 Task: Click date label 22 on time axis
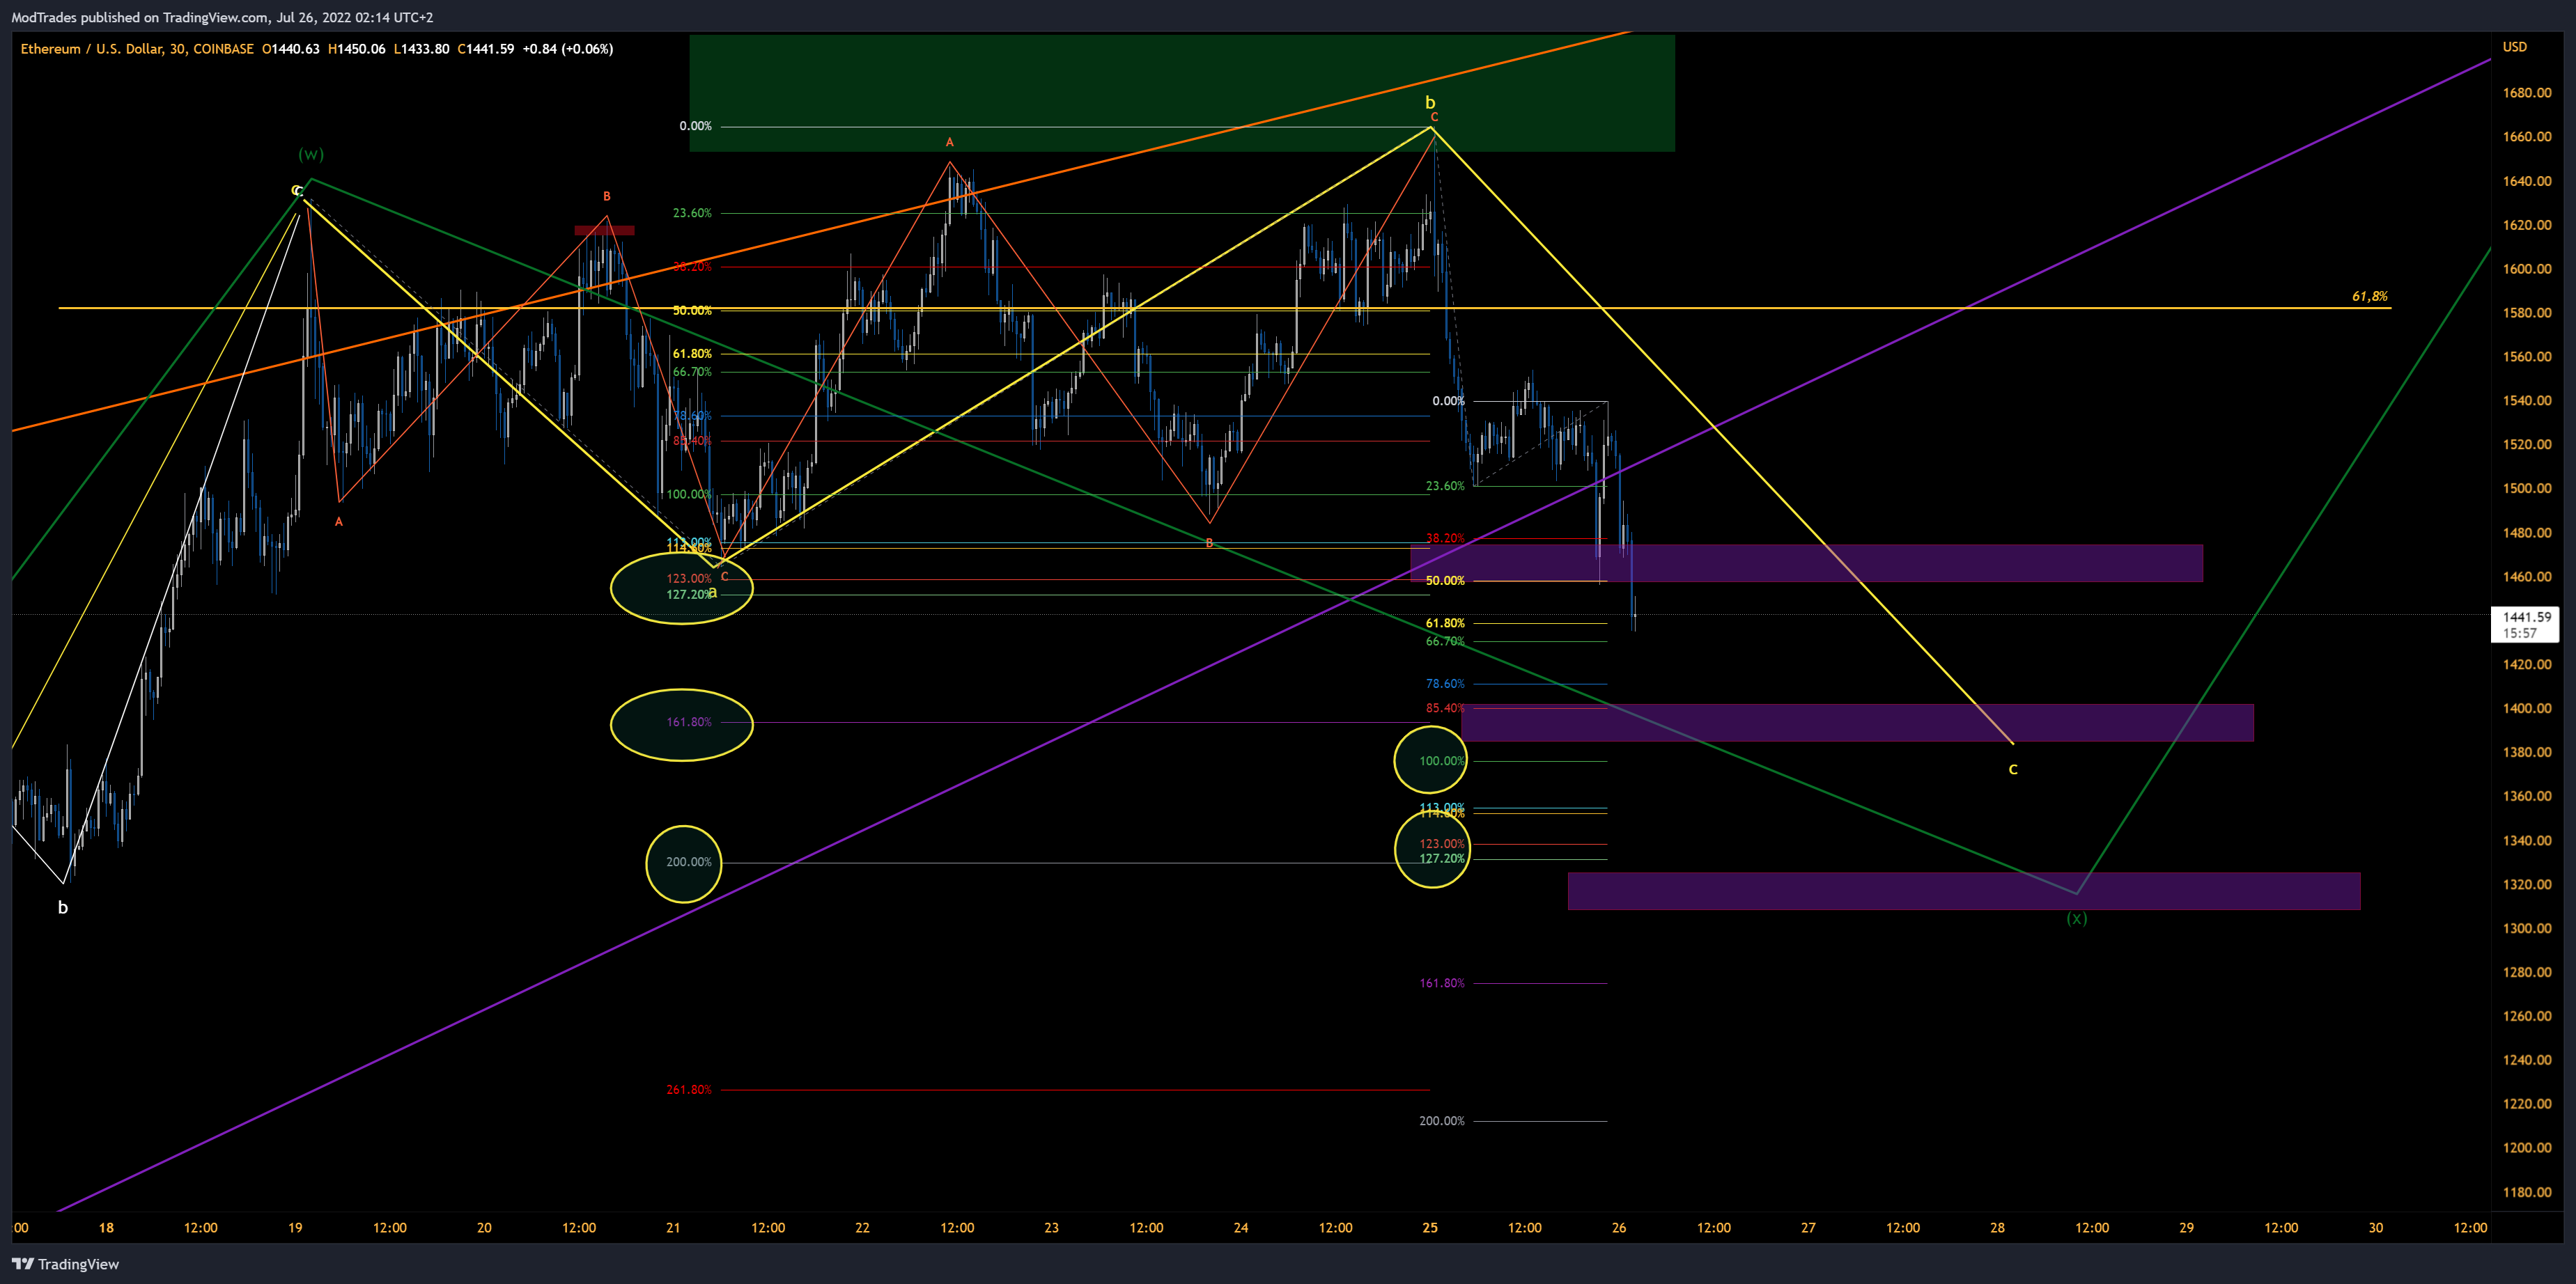point(862,1228)
